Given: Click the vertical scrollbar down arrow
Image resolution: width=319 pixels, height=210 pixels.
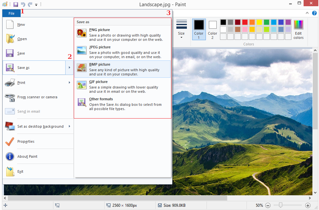Looking at the screenshot, I should pos(315,193).
